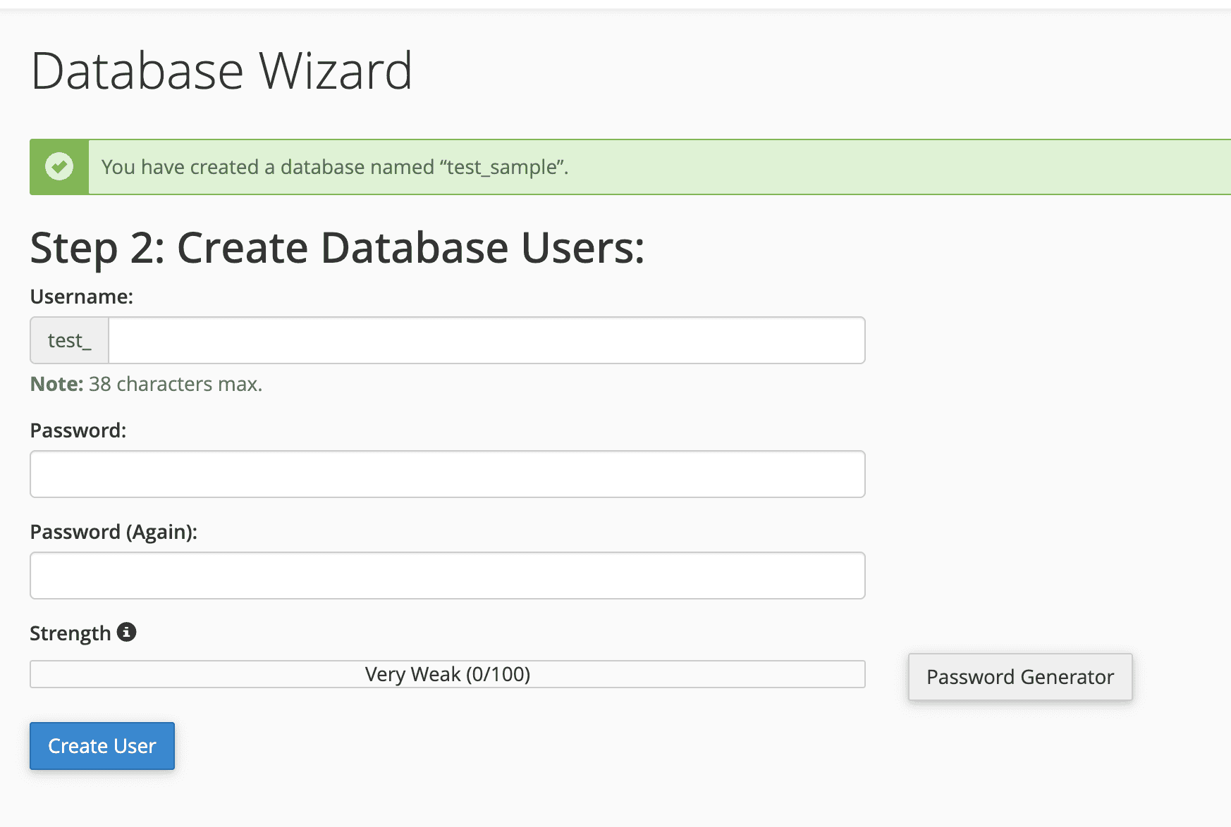Click the test_sample database name text

502,167
